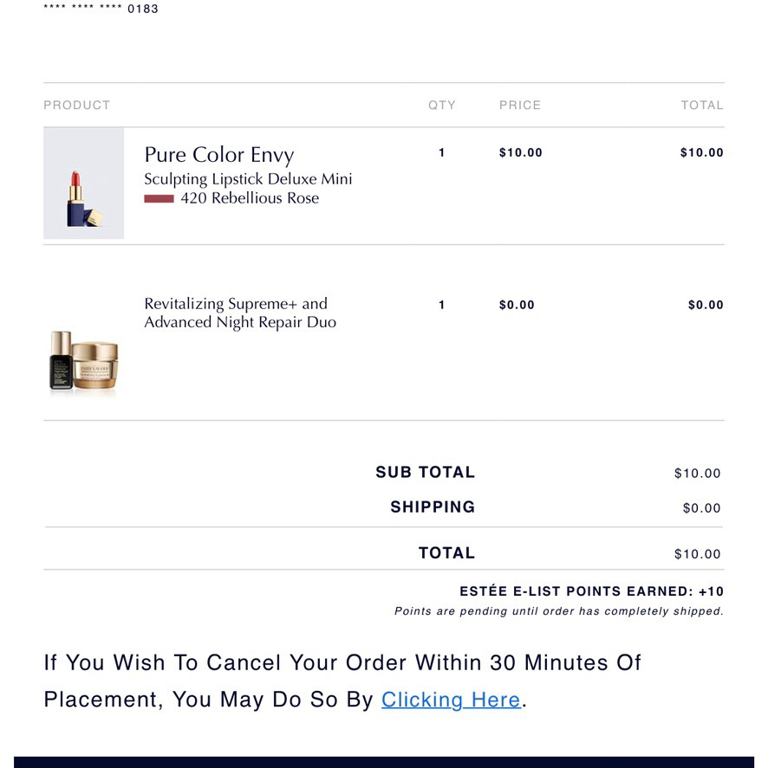Click Estée E-List Points Earned text

591,591
